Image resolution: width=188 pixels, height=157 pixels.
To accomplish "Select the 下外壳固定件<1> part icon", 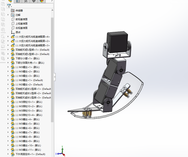I will [x=13, y=154].
